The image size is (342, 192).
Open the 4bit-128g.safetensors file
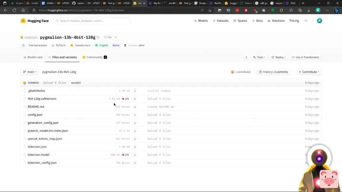pyautogui.click(x=42, y=99)
